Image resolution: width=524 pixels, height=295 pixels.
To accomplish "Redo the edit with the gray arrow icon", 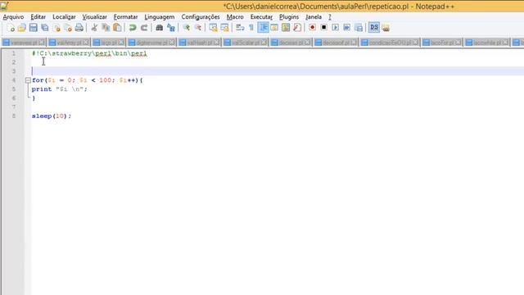I will click(x=144, y=28).
